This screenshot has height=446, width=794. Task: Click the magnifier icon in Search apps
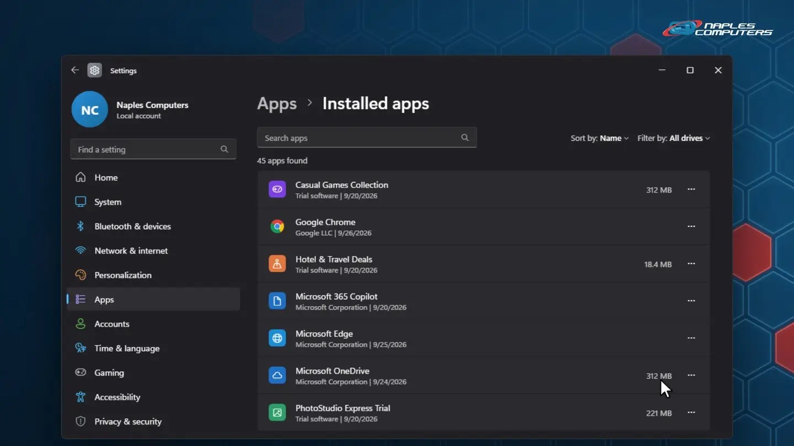tap(465, 138)
